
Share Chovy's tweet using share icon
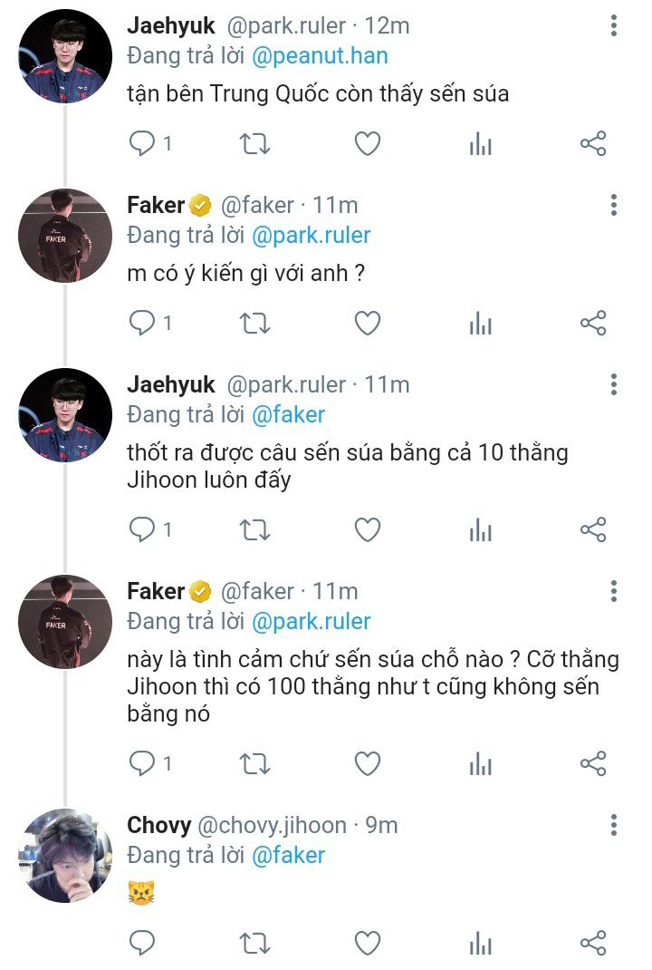tap(593, 944)
